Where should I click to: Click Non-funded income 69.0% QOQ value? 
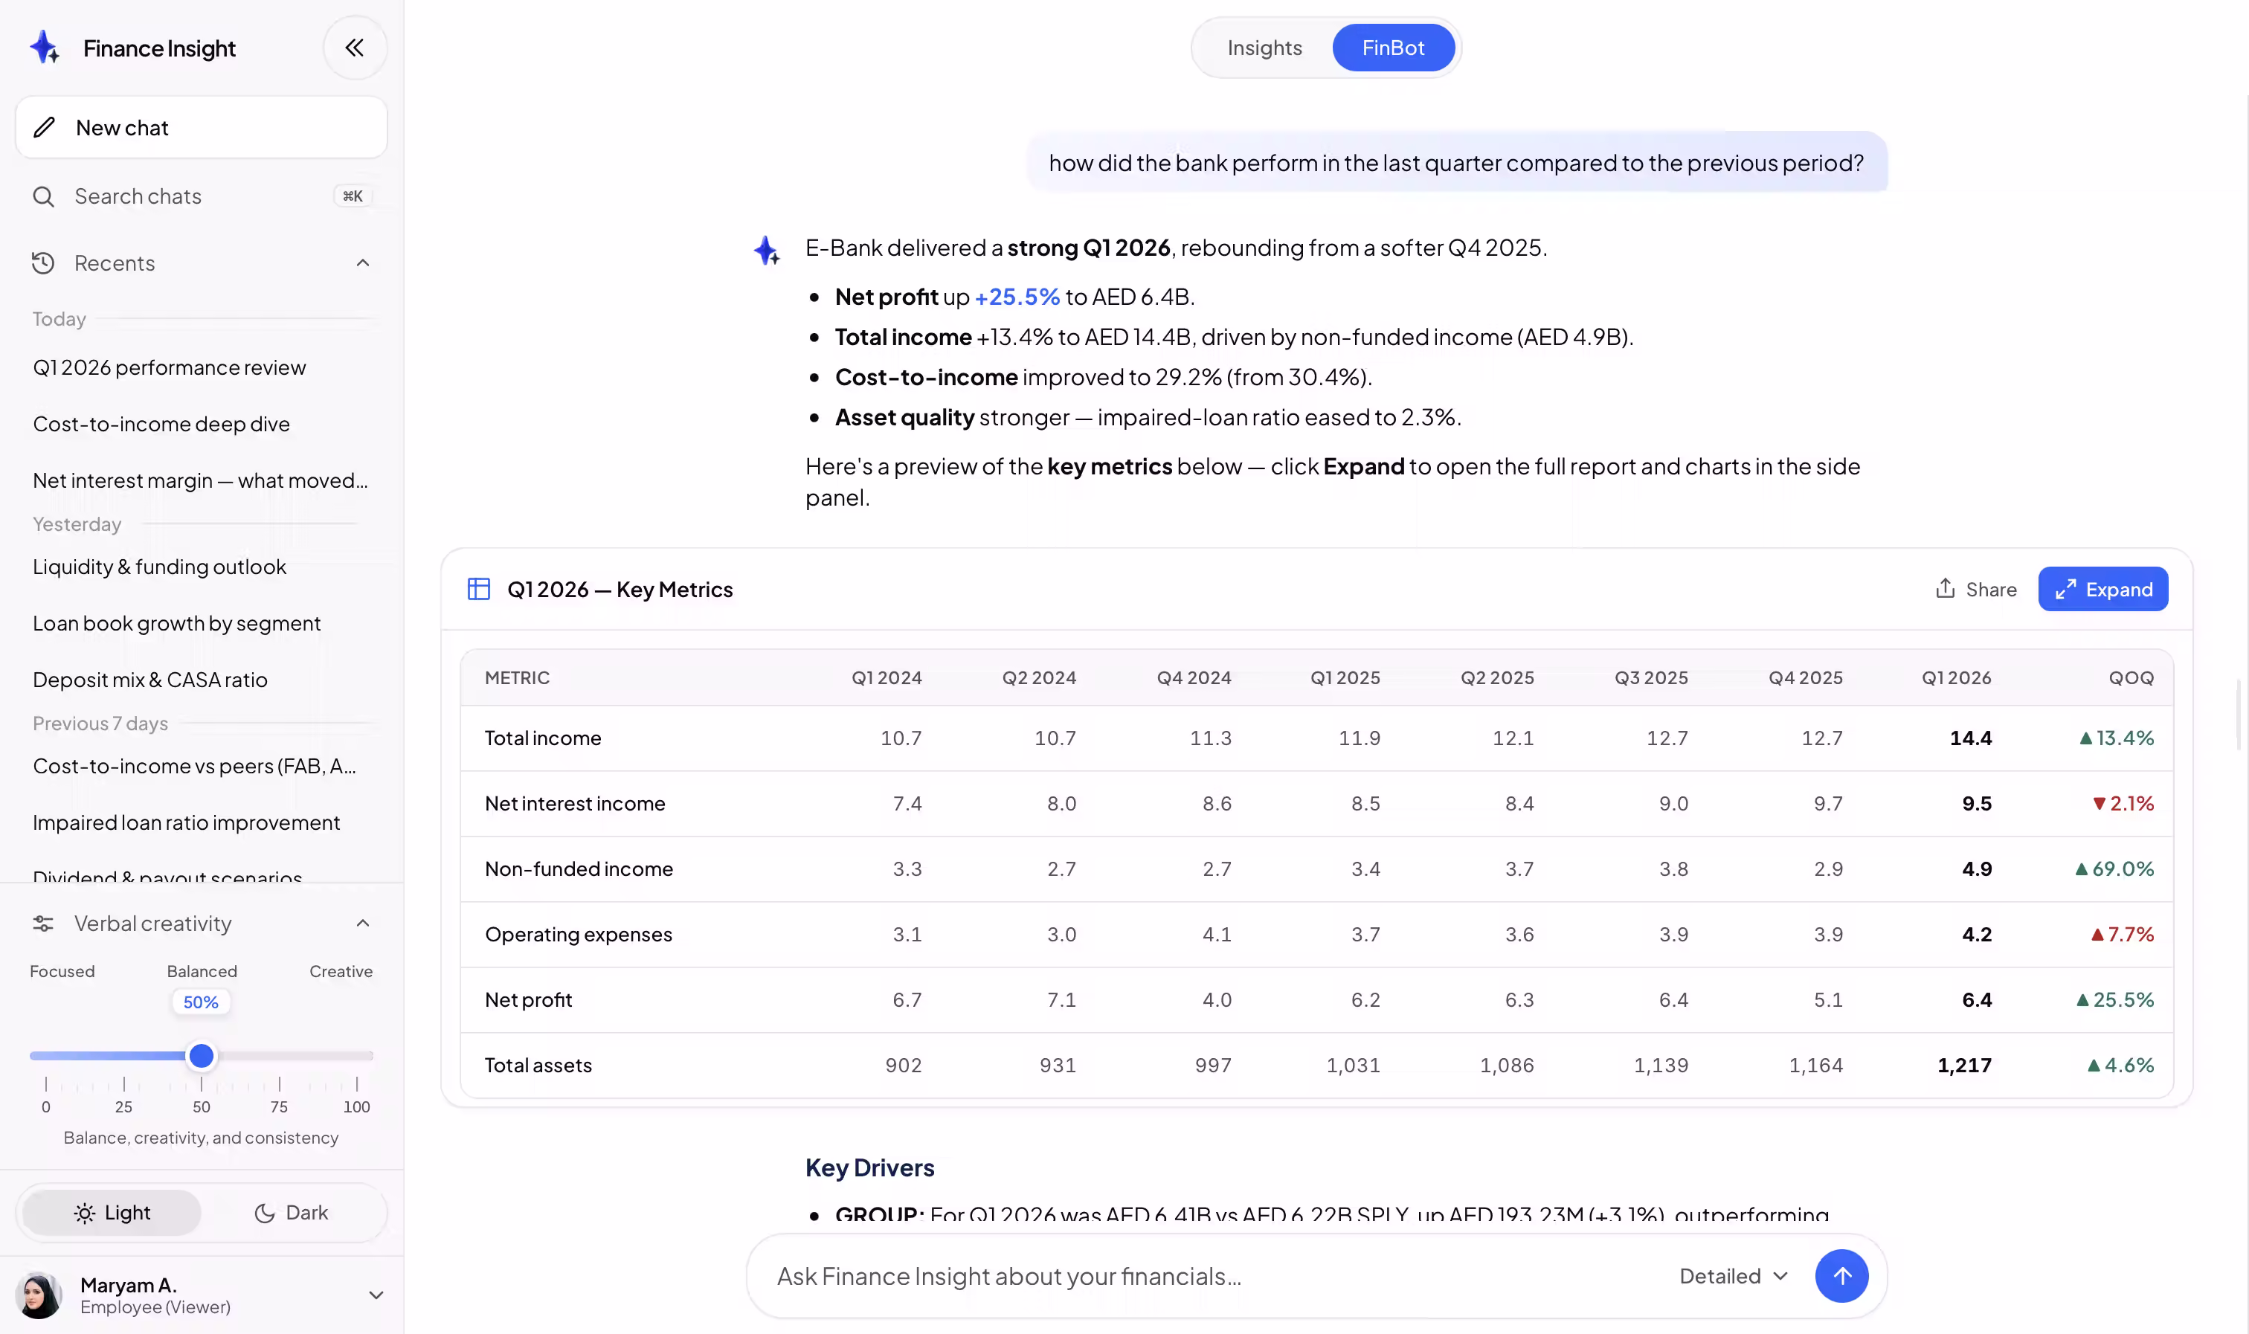(2114, 869)
